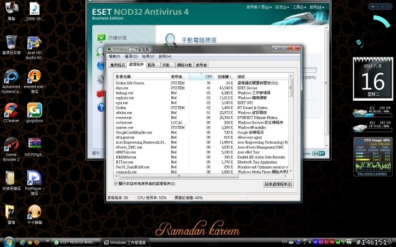
Task: Open the 電腦 desktop icon
Action: [x=11, y=11]
